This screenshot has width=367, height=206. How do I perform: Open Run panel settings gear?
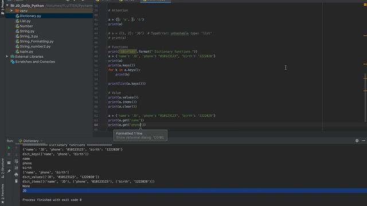coord(357,141)
